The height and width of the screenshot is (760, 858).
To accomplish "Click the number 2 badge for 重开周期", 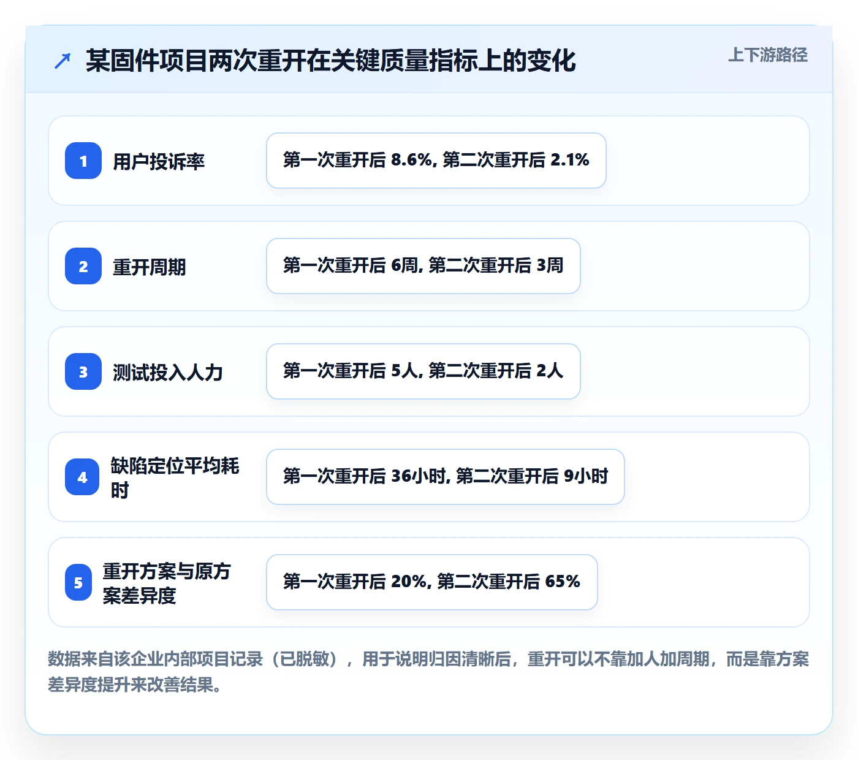I will click(83, 266).
